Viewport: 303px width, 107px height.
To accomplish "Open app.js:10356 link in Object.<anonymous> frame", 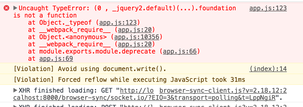I will (137, 37).
